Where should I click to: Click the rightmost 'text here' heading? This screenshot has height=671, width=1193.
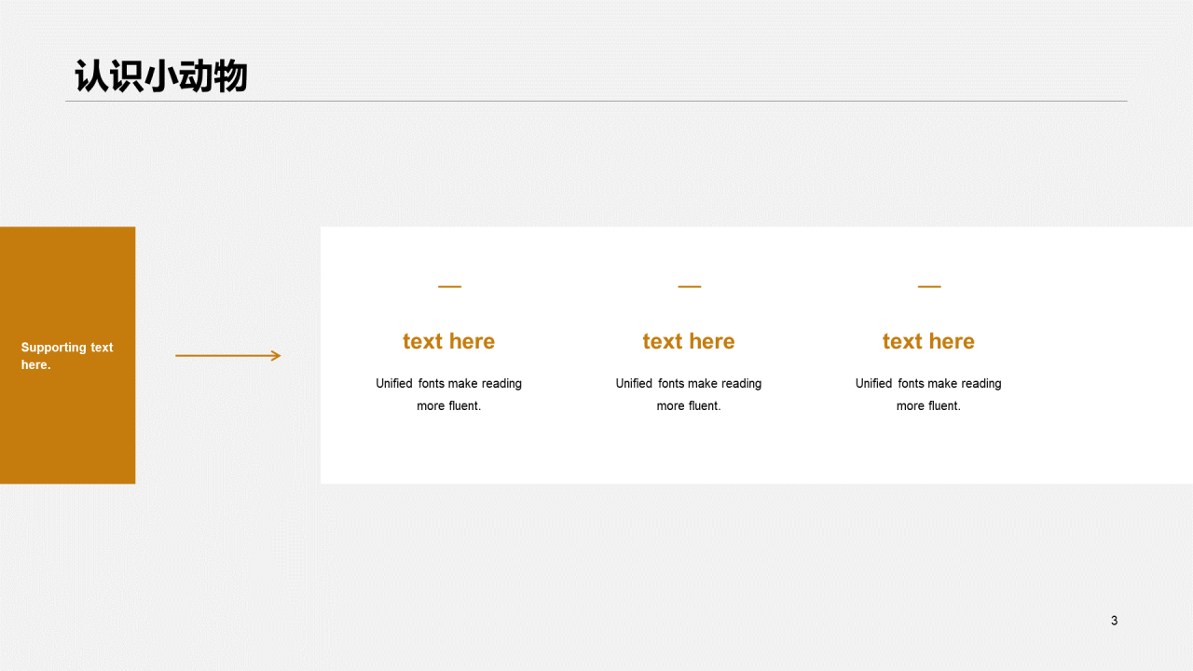(928, 341)
